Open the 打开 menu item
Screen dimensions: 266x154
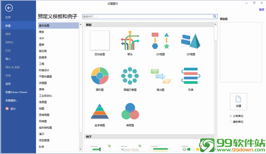[x=8, y=18]
